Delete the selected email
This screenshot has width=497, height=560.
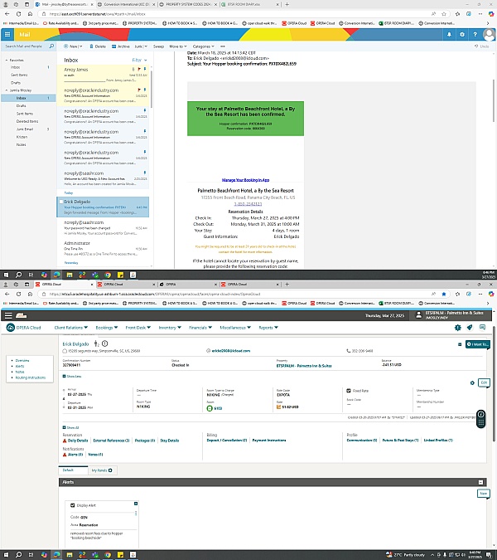click(98, 46)
